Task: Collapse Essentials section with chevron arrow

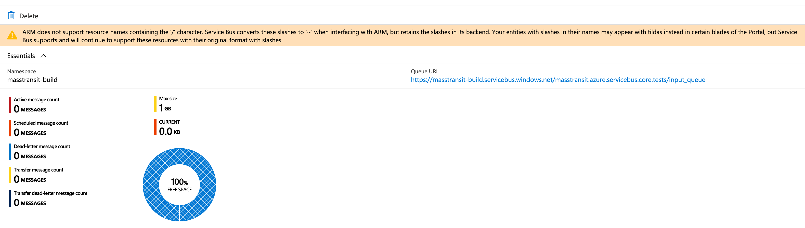Action: [x=43, y=56]
